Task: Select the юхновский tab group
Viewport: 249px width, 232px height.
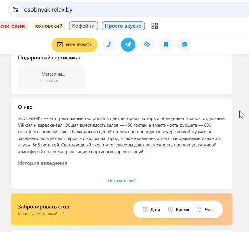Action: pyautogui.click(x=49, y=26)
